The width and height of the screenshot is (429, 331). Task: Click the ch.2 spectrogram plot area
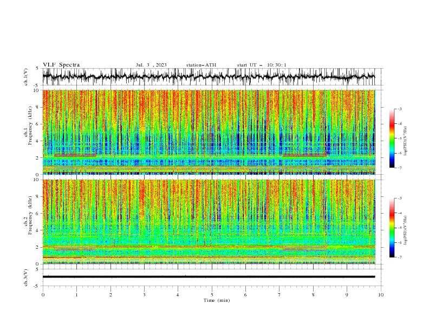(x=209, y=222)
